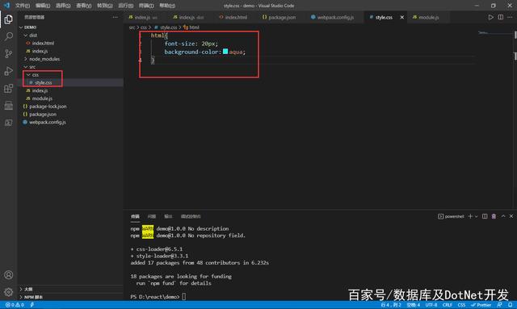Change CSS language mode in status bar

pos(461,305)
